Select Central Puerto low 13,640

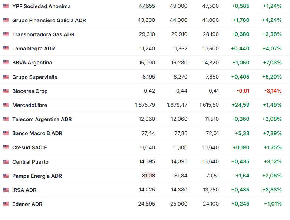pyautogui.click(x=211, y=161)
